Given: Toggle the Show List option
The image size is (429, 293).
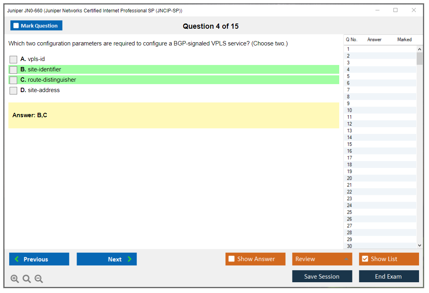Looking at the screenshot, I should [x=365, y=259].
